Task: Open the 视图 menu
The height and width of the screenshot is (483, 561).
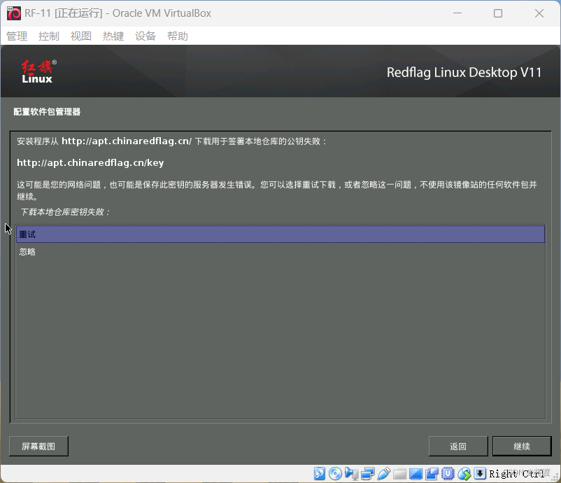Action: click(x=81, y=36)
